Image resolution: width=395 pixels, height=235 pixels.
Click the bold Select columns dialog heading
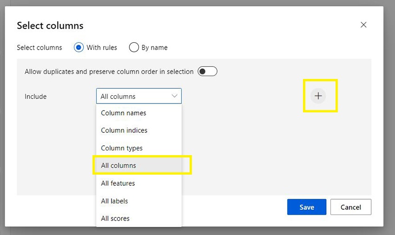pyautogui.click(x=50, y=26)
